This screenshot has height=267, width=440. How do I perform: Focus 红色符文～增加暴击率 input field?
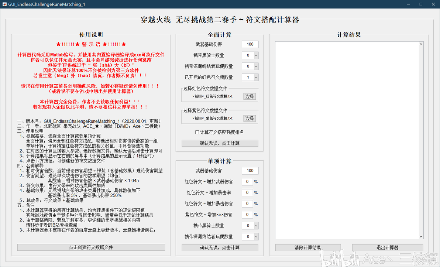tap(247, 193)
